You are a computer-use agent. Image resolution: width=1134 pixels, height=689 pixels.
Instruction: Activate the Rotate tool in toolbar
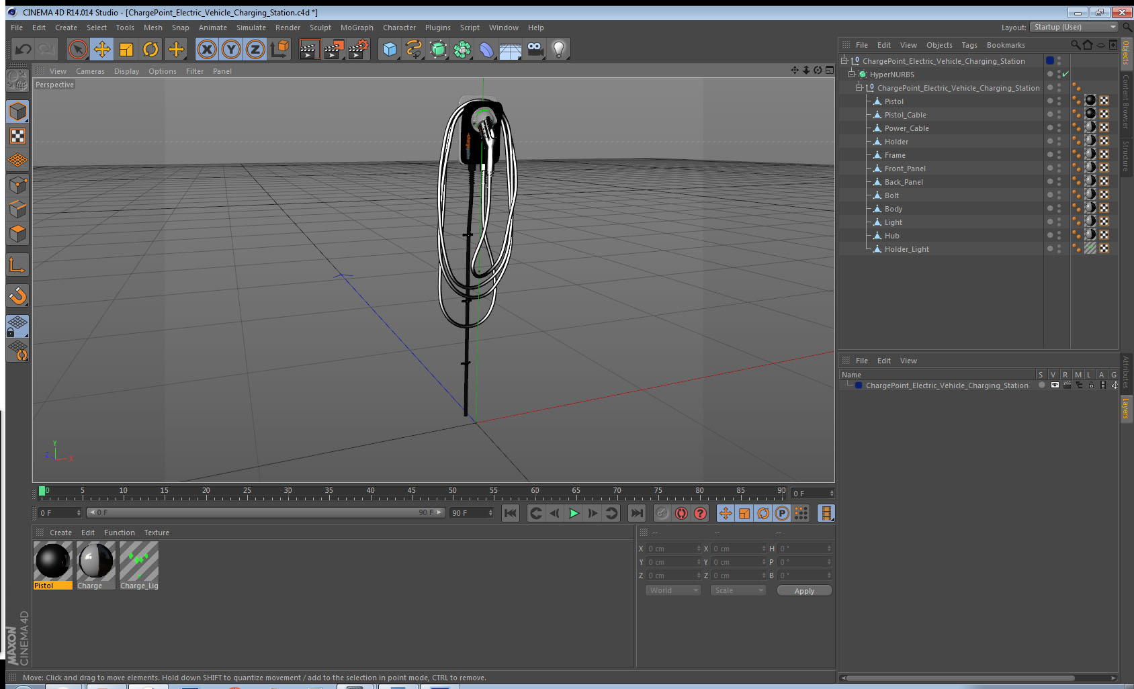click(151, 49)
